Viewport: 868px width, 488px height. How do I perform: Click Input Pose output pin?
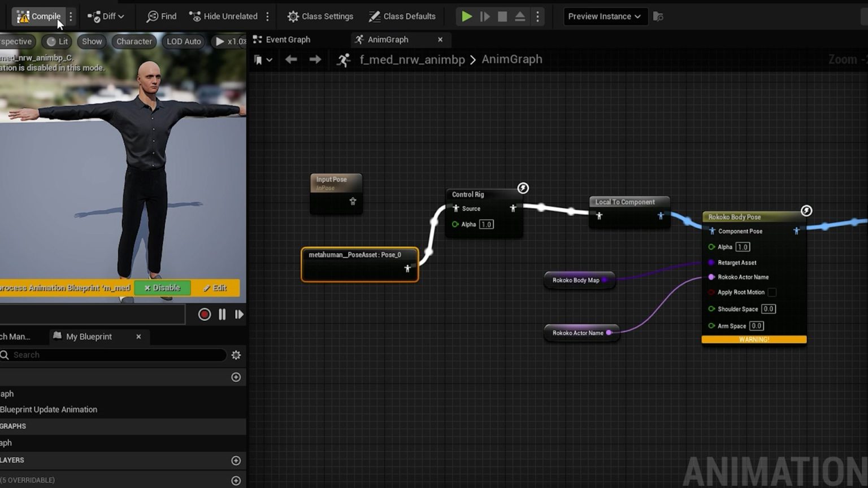tap(353, 201)
